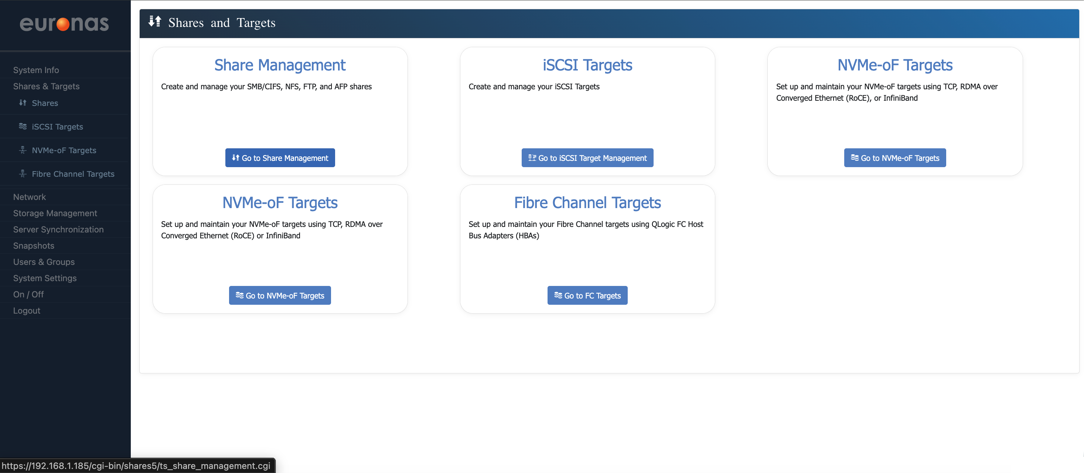Expand Storage Management menu

pyautogui.click(x=55, y=213)
